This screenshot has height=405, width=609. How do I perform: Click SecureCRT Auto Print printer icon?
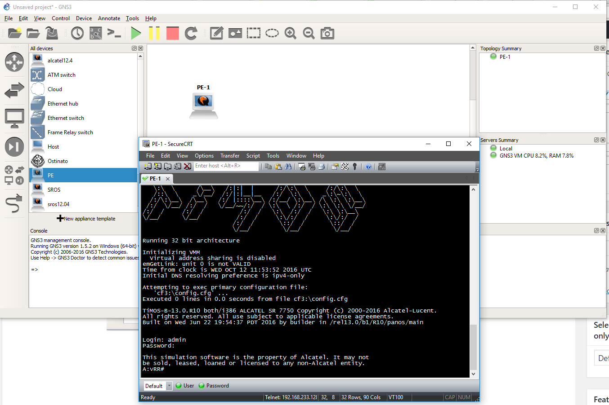(322, 167)
